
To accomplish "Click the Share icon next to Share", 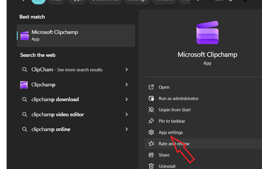I will pos(151,155).
